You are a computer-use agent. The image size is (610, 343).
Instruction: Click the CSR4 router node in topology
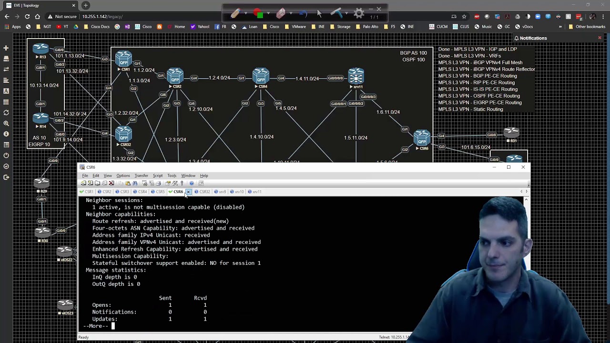(x=261, y=77)
